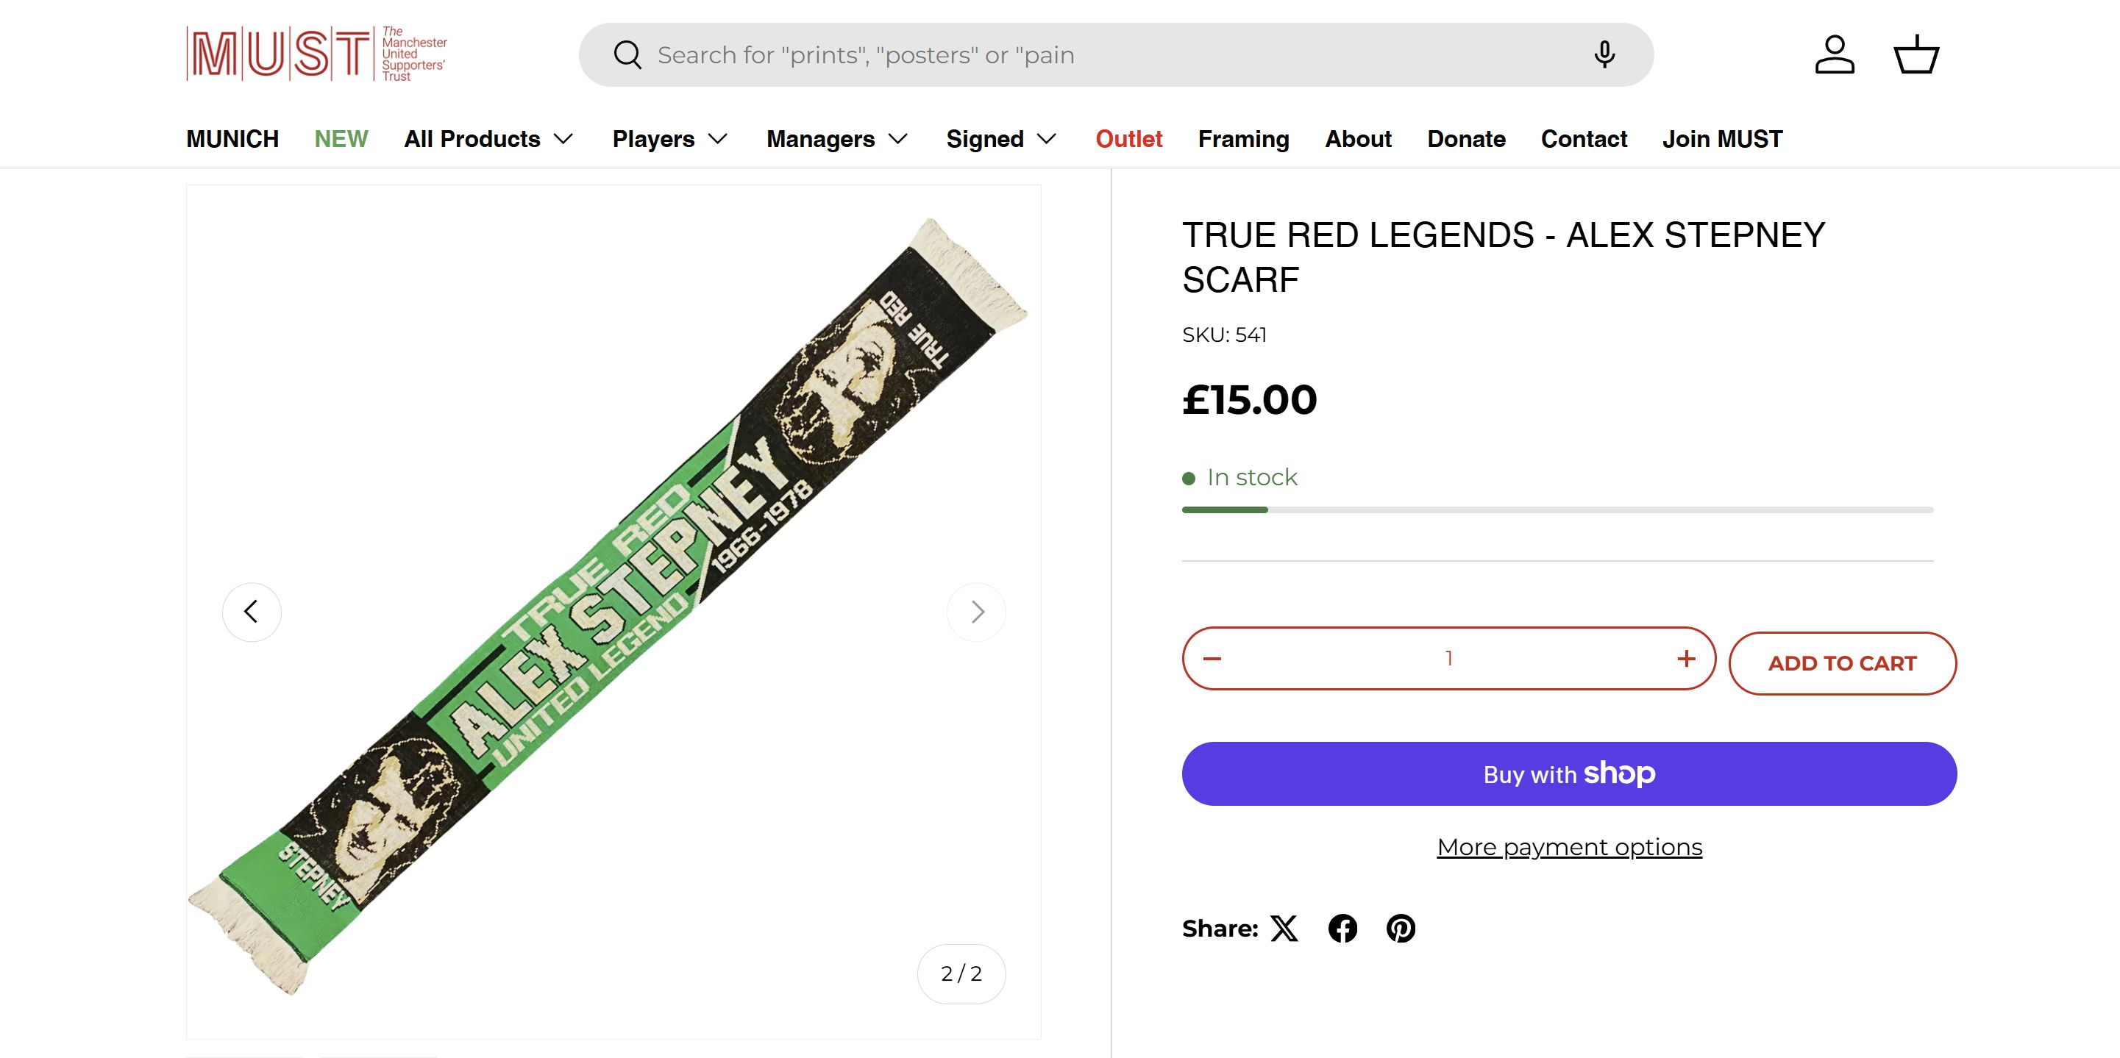
Task: Increase quantity with plus button
Action: click(1685, 658)
